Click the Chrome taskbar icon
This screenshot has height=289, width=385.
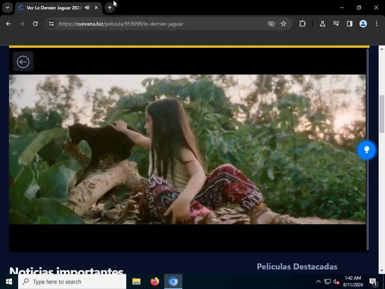click(173, 281)
